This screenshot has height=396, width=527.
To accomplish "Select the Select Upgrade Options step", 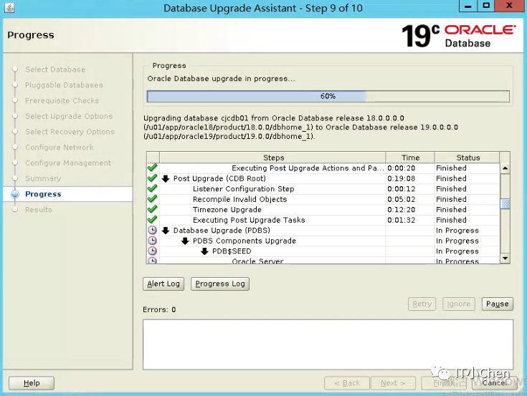I will pos(69,116).
